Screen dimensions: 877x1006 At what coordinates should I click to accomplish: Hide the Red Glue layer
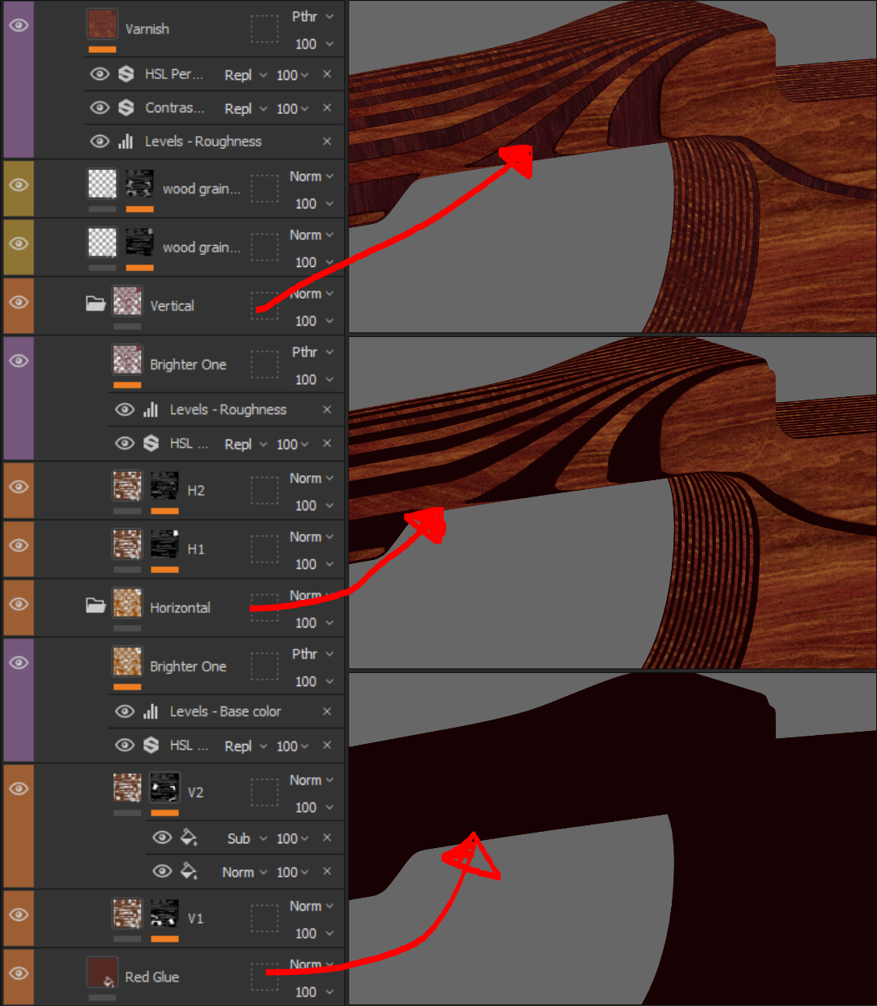[18, 973]
